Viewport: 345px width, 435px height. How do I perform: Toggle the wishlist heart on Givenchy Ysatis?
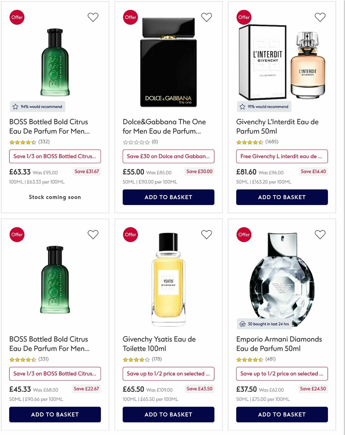pyautogui.click(x=206, y=235)
